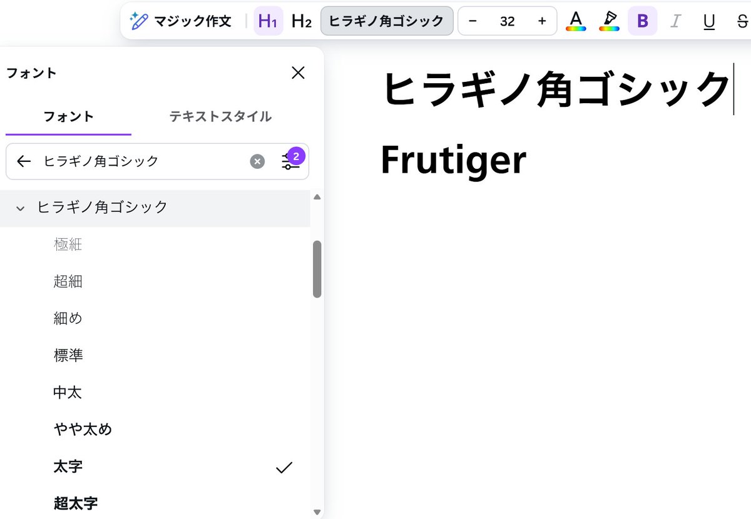
Task: Click the ヒラギノ角ゴシック heading in document
Action: pos(556,90)
